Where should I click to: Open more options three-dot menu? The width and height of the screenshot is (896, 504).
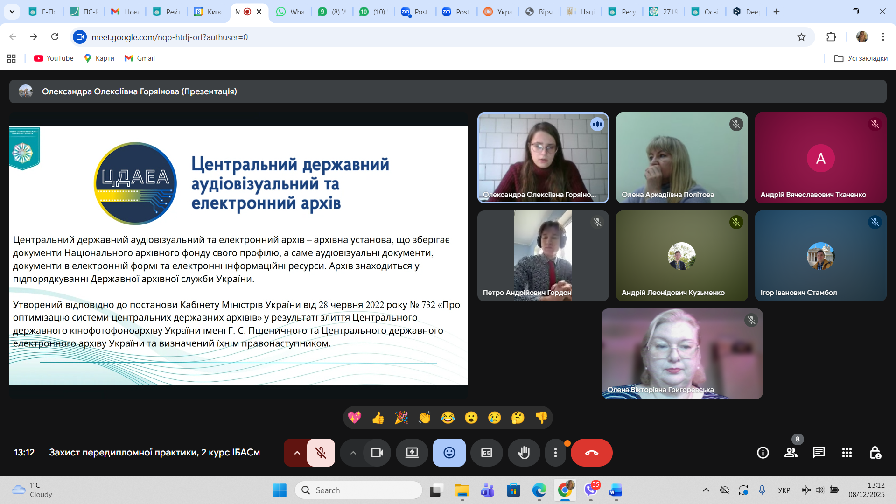point(555,453)
